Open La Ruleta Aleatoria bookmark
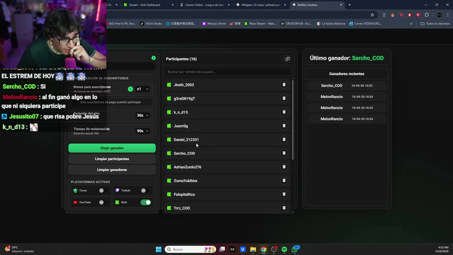This screenshot has height=255, width=453. point(331,24)
